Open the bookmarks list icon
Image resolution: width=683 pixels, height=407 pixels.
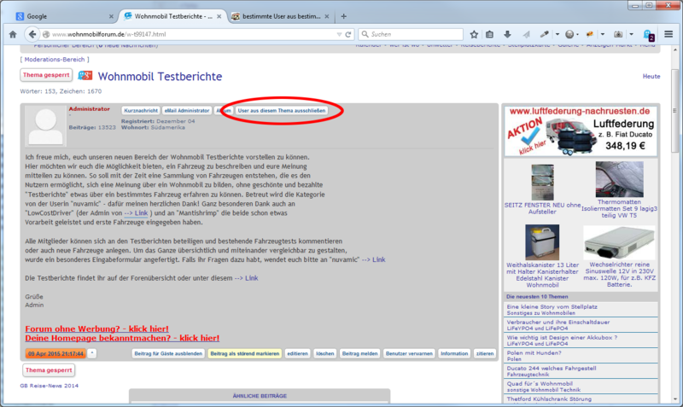(489, 34)
